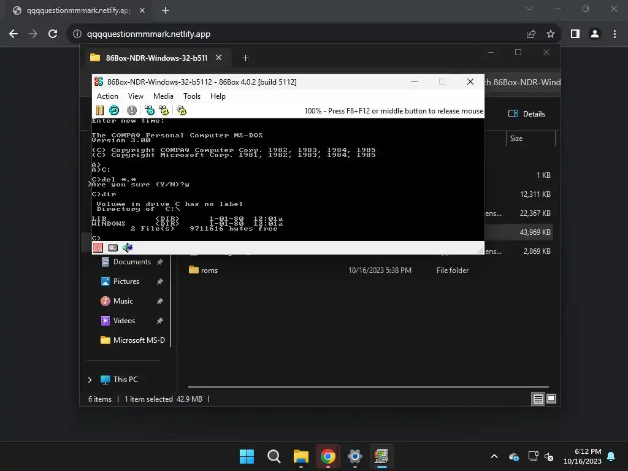The width and height of the screenshot is (628, 471).
Task: Expand the This PC tree node
Action: pos(90,380)
